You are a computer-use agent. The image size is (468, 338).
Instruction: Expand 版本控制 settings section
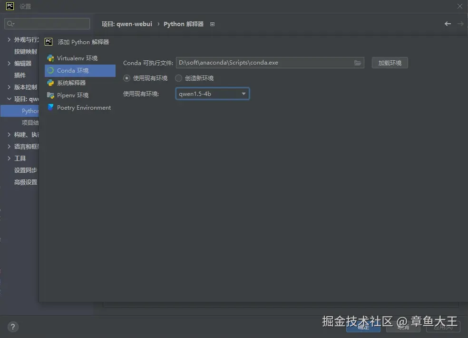click(x=9, y=87)
